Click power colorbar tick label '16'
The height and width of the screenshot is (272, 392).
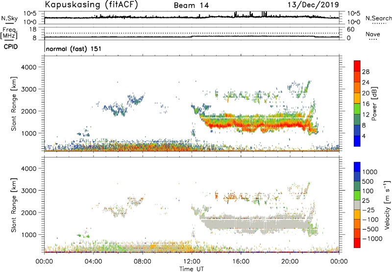(x=366, y=104)
